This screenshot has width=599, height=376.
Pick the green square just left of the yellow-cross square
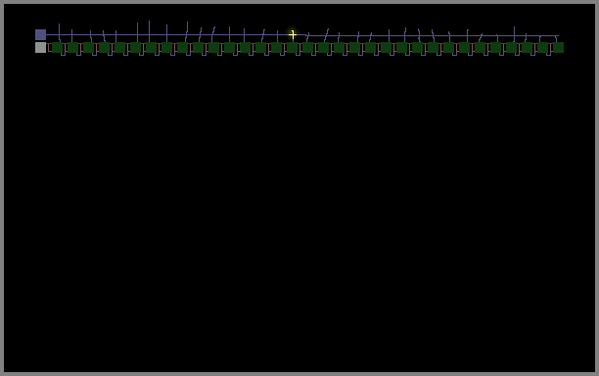click(x=277, y=47)
